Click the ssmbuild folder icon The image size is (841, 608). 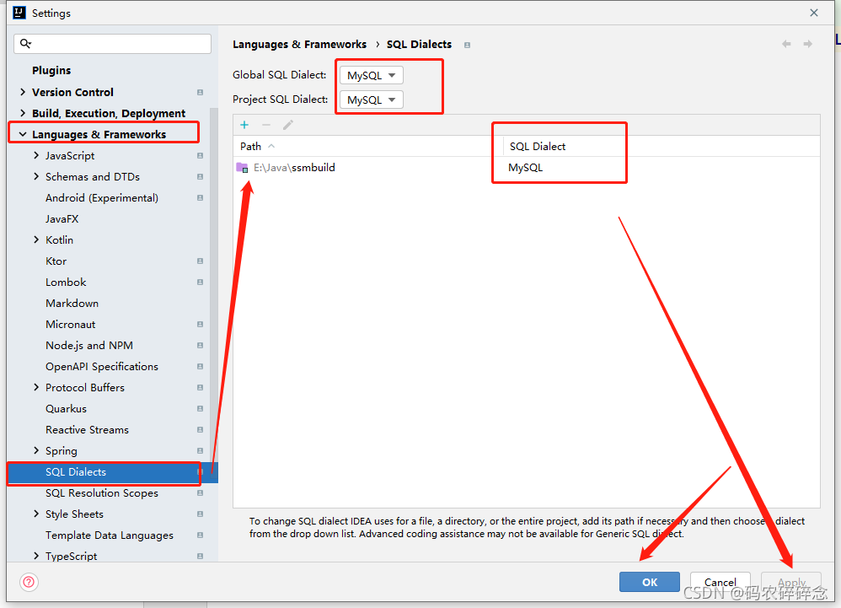click(x=243, y=168)
